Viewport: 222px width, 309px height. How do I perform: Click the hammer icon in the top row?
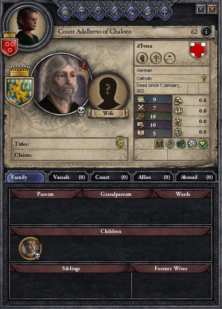click(82, 13)
